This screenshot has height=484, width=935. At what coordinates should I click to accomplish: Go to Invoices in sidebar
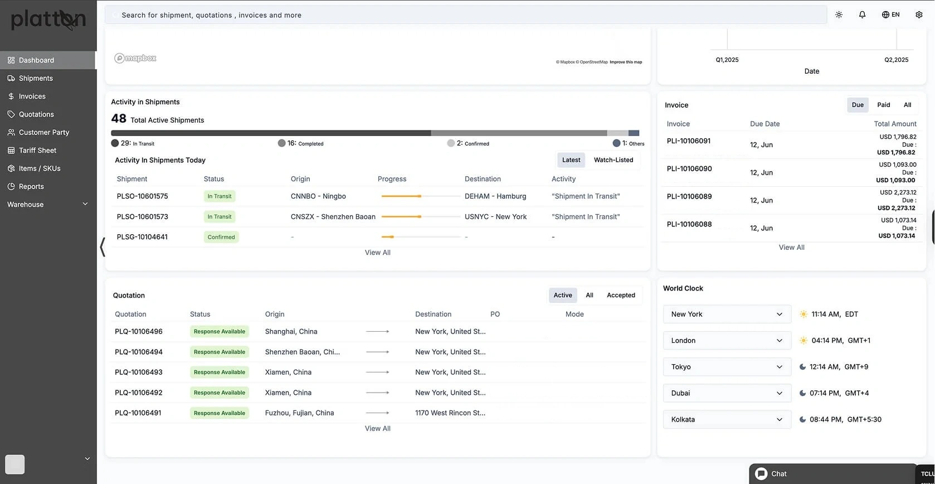[x=32, y=96]
